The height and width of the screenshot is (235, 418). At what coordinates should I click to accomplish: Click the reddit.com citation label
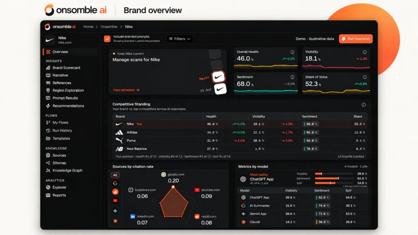(209, 217)
